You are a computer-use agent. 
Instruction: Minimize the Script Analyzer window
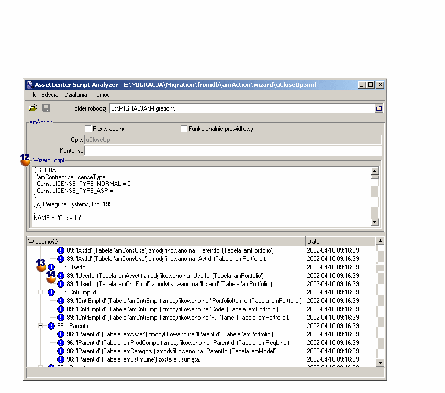362,84
